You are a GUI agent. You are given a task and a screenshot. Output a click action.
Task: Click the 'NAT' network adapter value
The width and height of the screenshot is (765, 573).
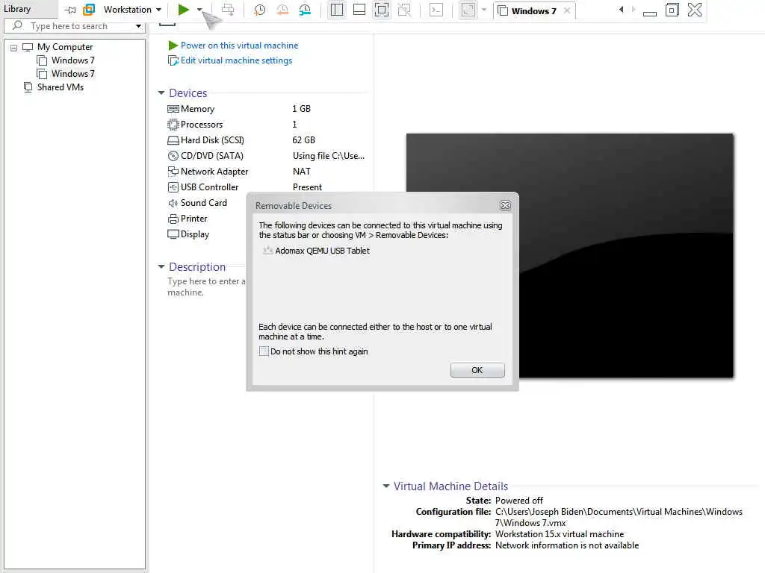[302, 172]
